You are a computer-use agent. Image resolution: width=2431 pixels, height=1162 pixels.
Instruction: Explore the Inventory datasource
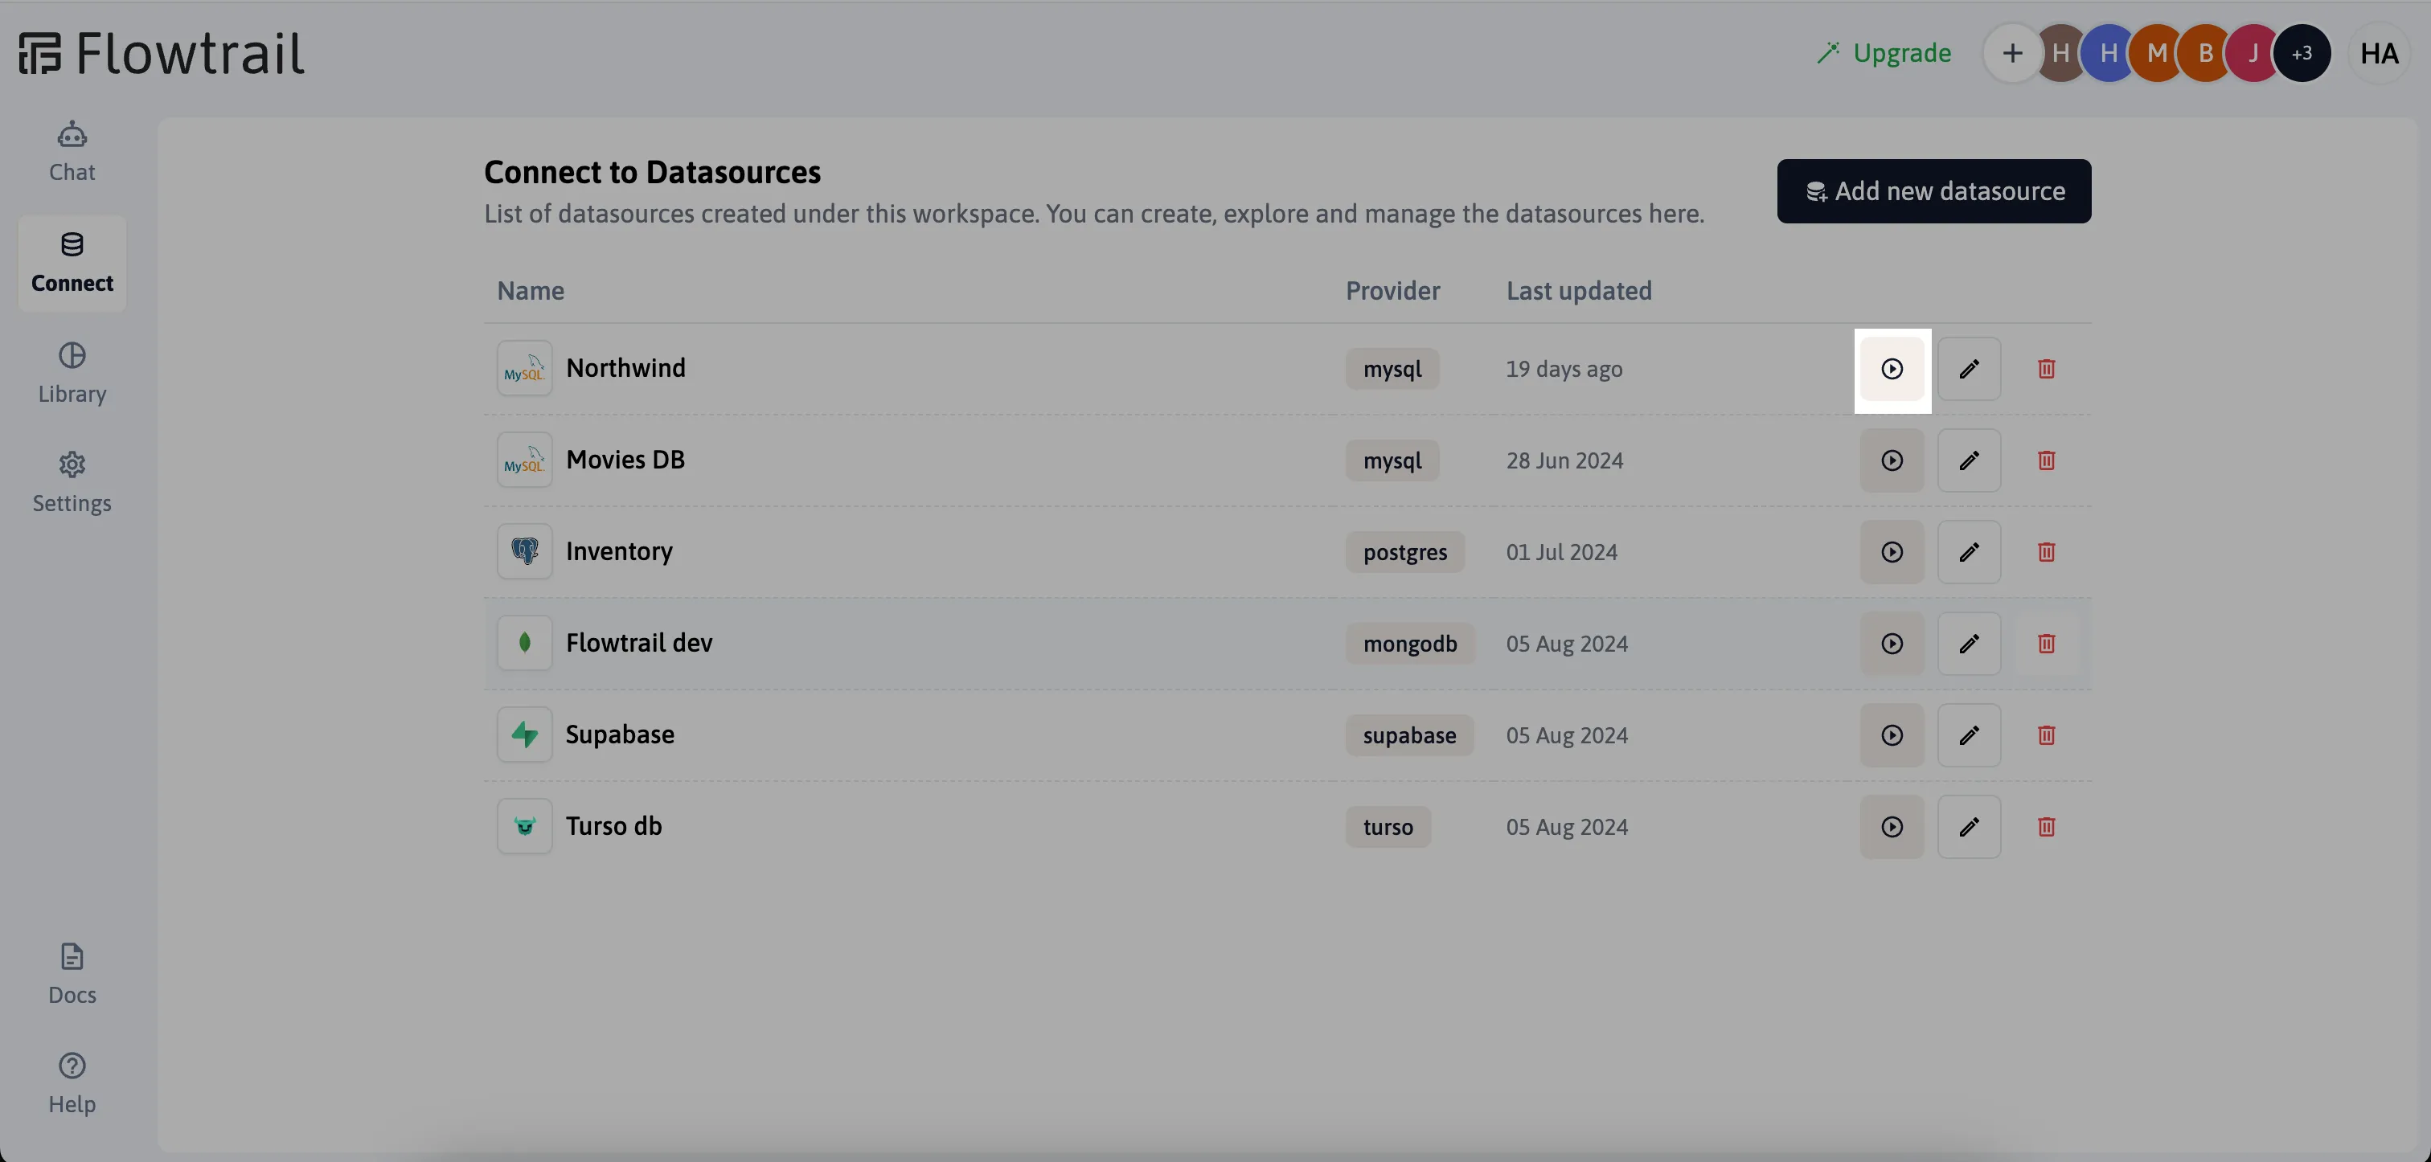[1892, 552]
